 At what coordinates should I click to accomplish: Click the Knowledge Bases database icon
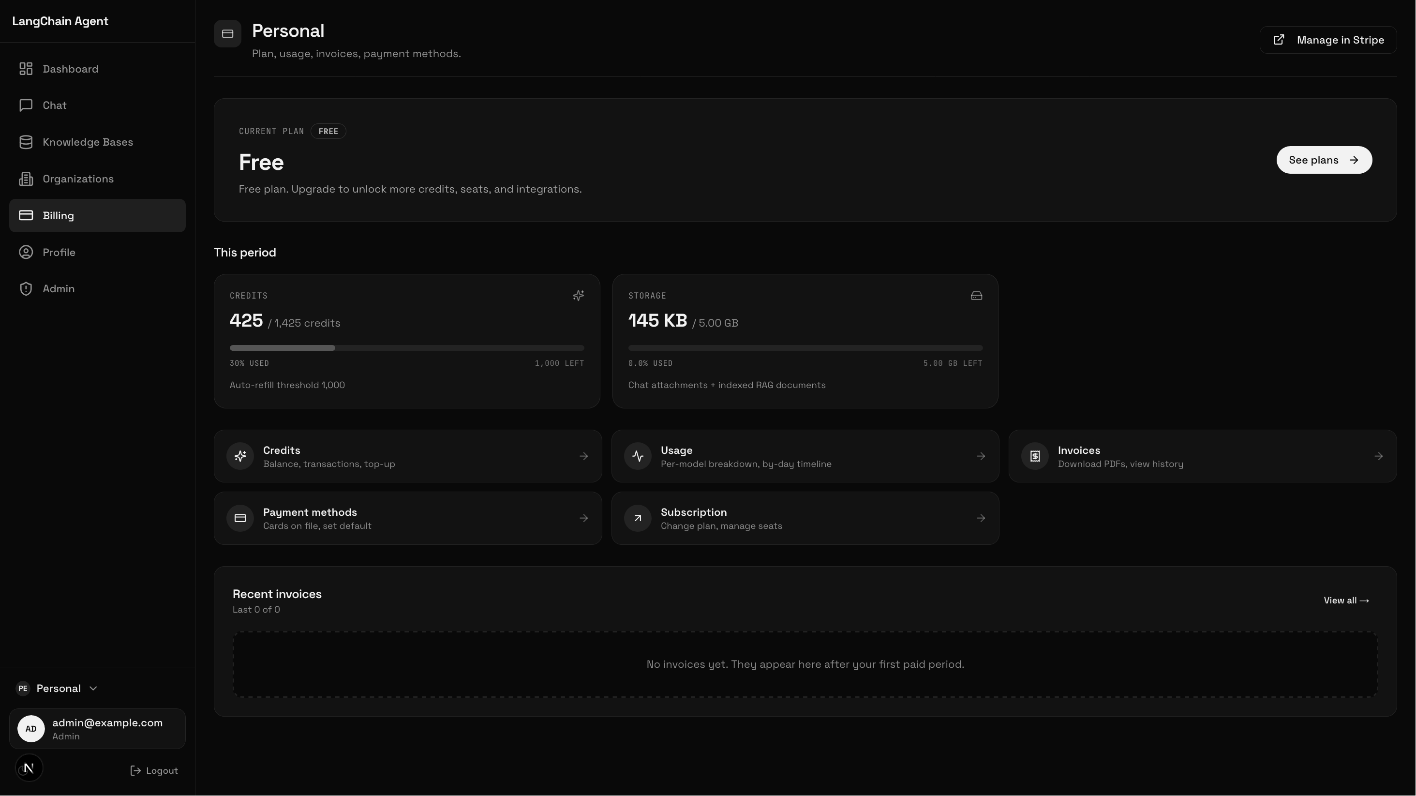[26, 142]
